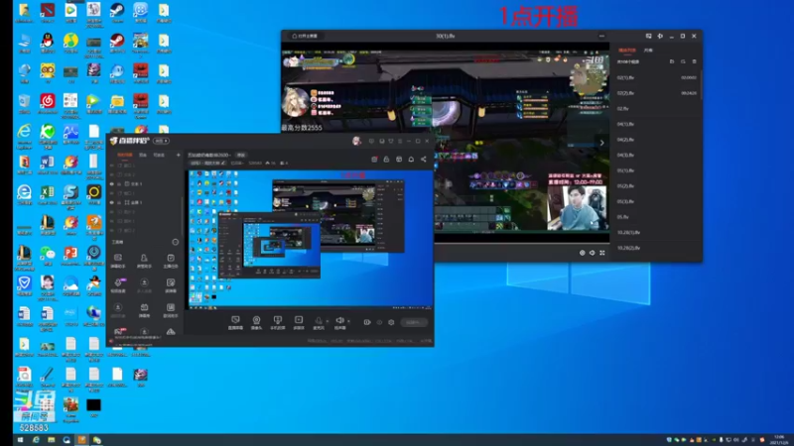This screenshot has width=794, height=446.
Task: Play 04(1).flv from the playlist
Action: click(657, 124)
